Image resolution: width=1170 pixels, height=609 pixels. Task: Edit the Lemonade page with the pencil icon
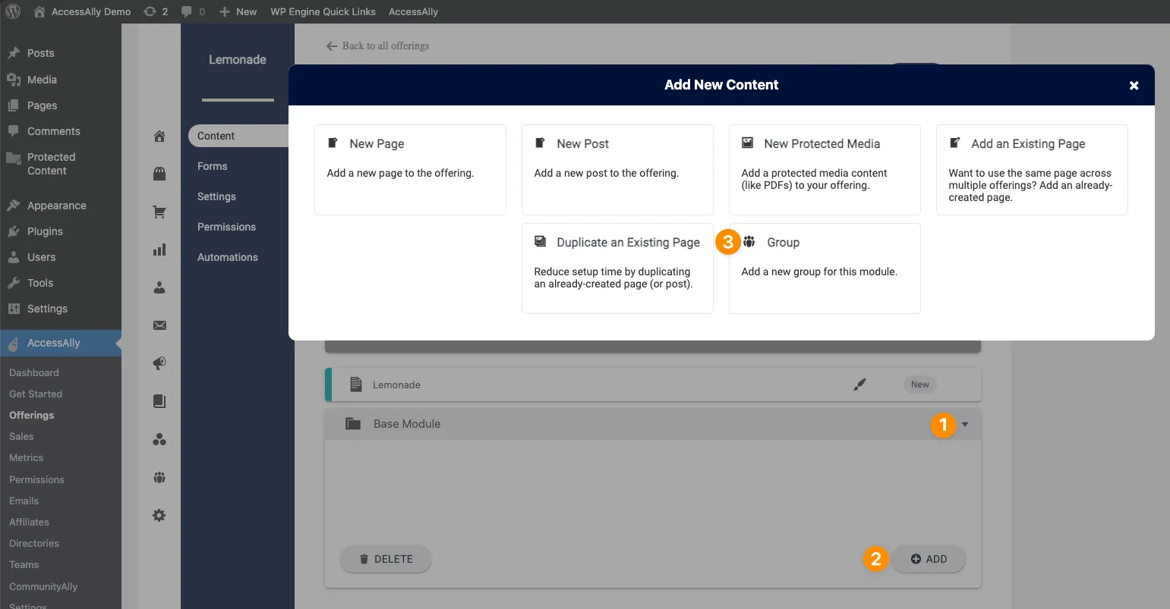click(859, 385)
